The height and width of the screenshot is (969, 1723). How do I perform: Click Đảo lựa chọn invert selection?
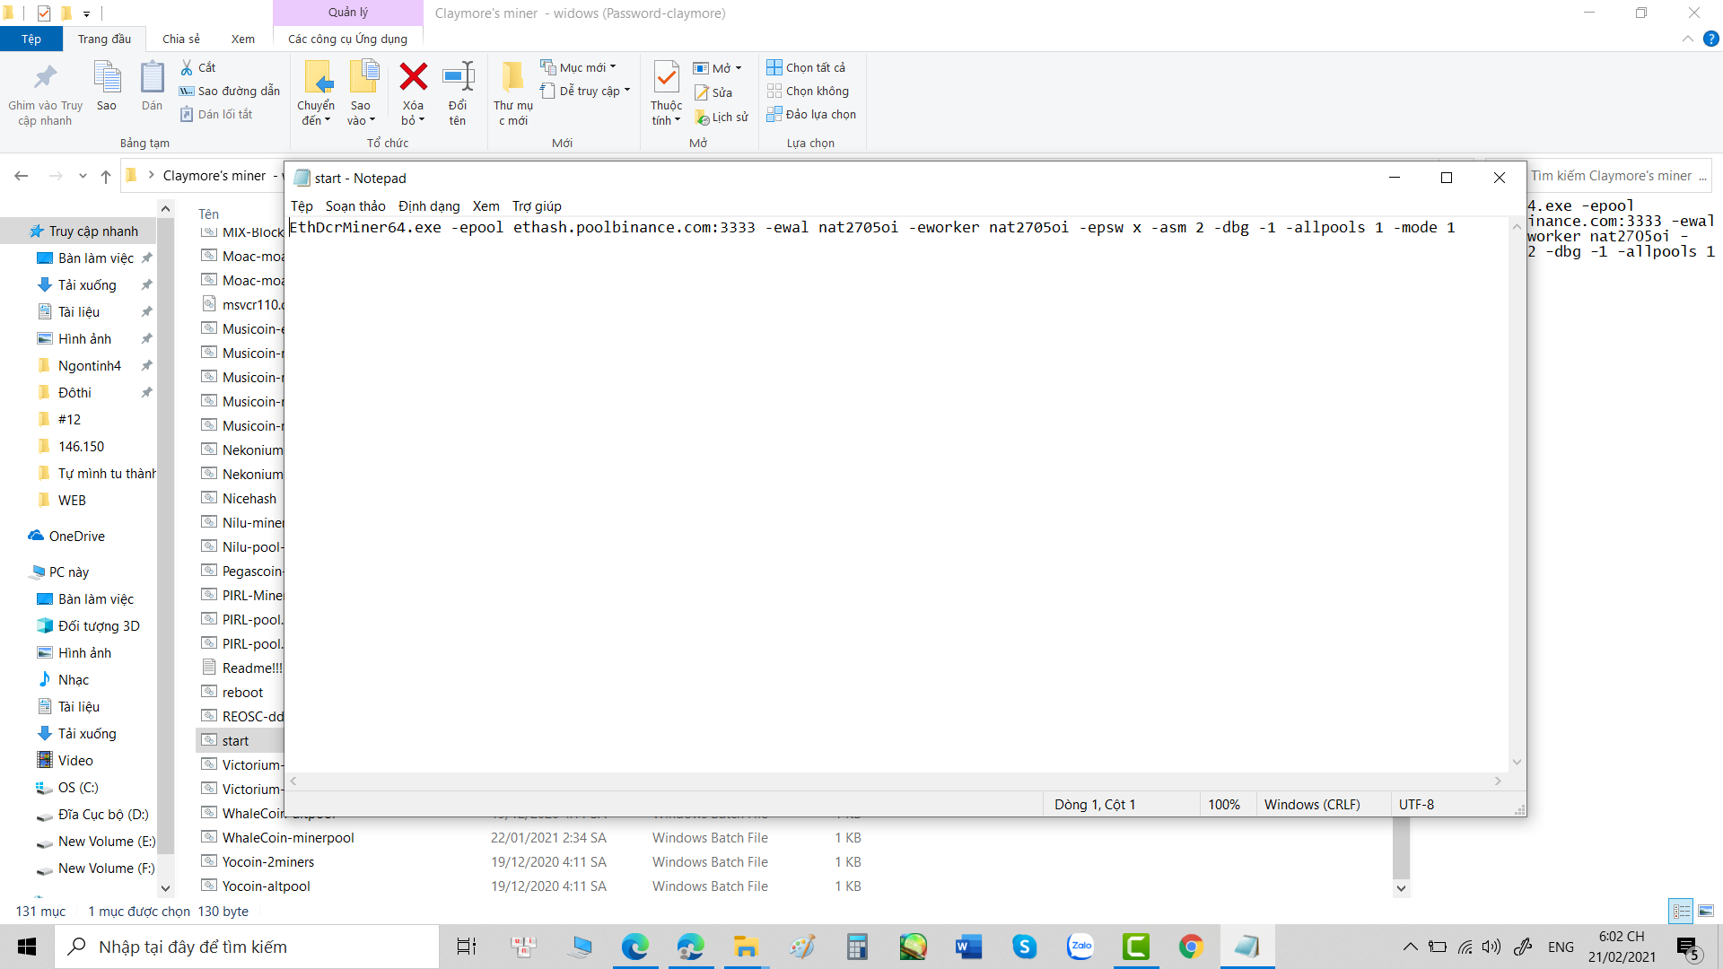pos(811,114)
